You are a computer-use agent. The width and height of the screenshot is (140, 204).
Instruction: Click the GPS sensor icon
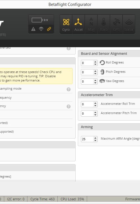[x=116, y=24]
